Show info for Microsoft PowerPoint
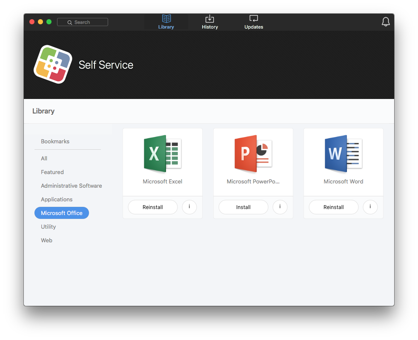 coord(280,207)
